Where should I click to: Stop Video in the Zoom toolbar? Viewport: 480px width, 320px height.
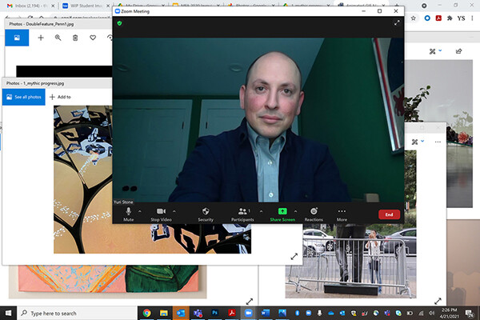[x=161, y=212]
